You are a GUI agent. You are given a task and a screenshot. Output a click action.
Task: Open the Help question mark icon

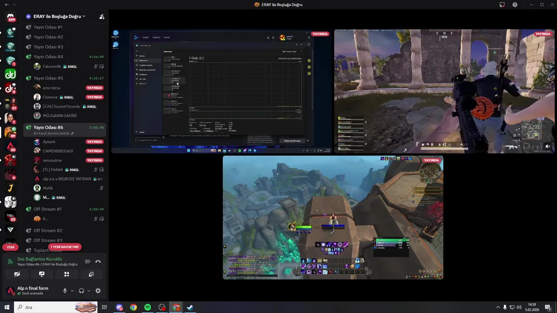pos(515,5)
